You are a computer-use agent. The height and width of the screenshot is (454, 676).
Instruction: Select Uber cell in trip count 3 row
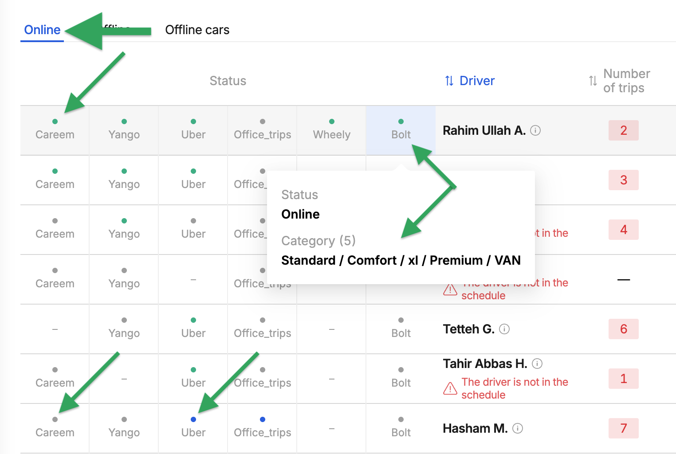(193, 180)
